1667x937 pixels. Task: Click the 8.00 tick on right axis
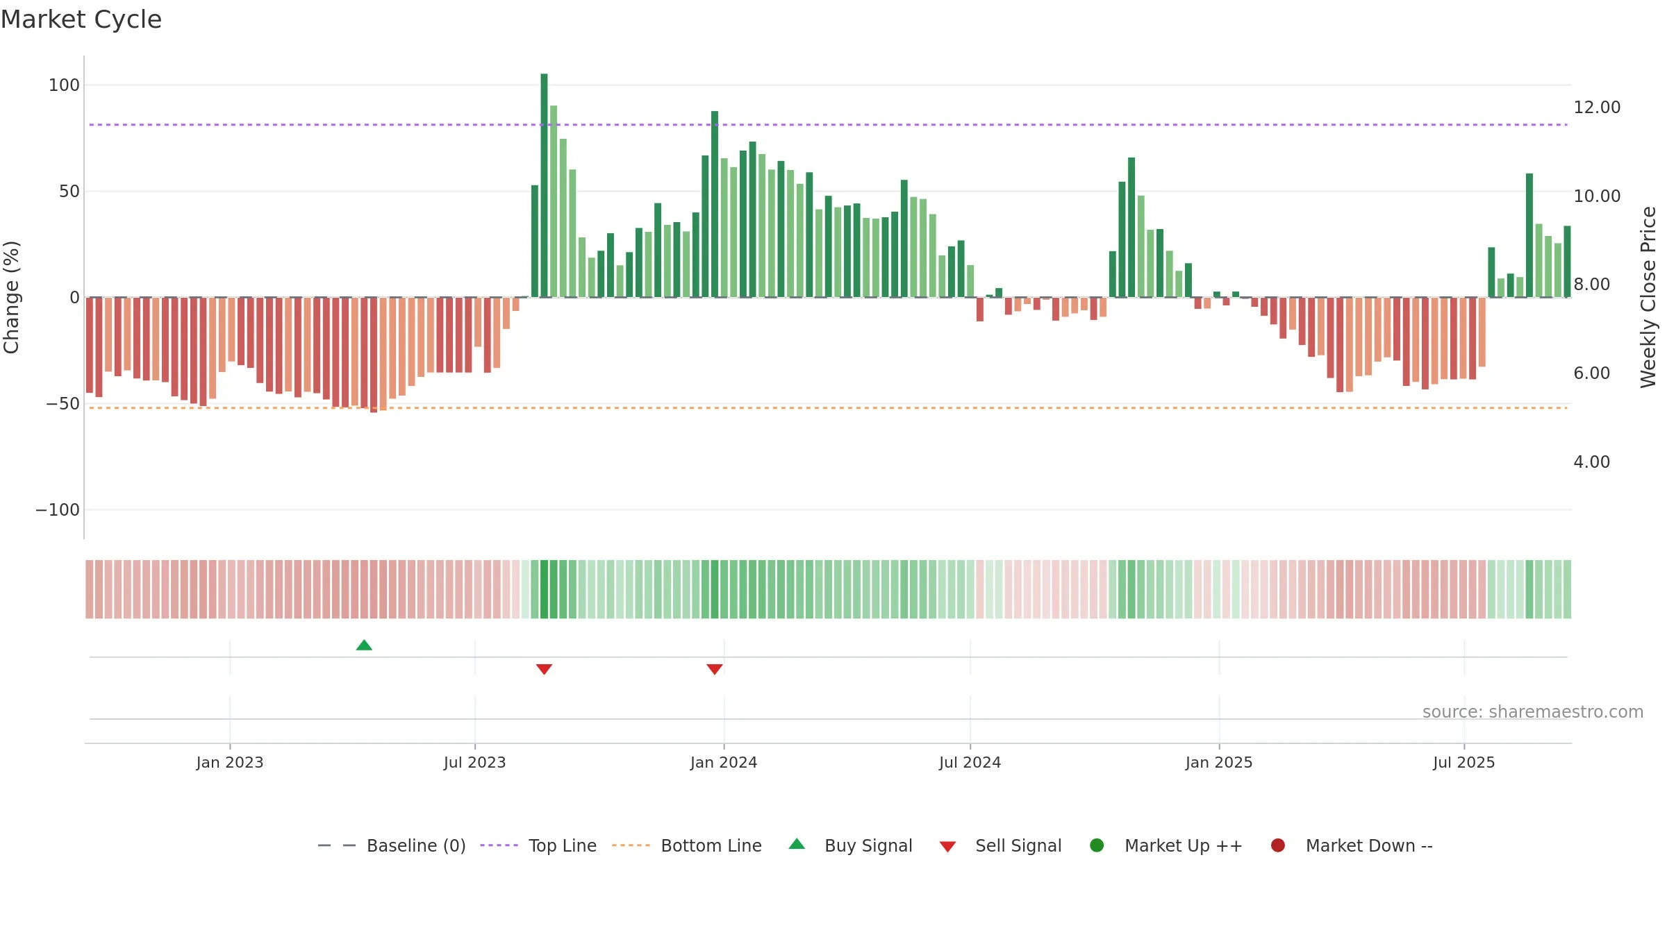pos(1591,285)
